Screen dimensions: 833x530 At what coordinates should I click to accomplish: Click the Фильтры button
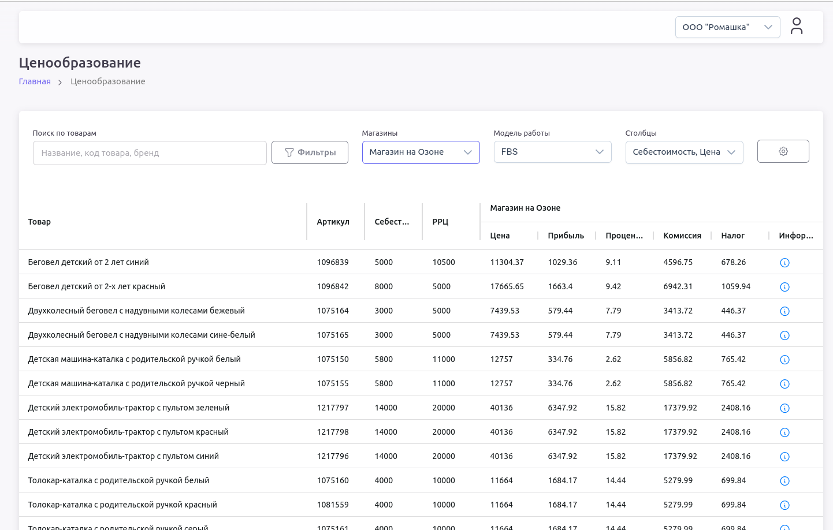tap(310, 152)
